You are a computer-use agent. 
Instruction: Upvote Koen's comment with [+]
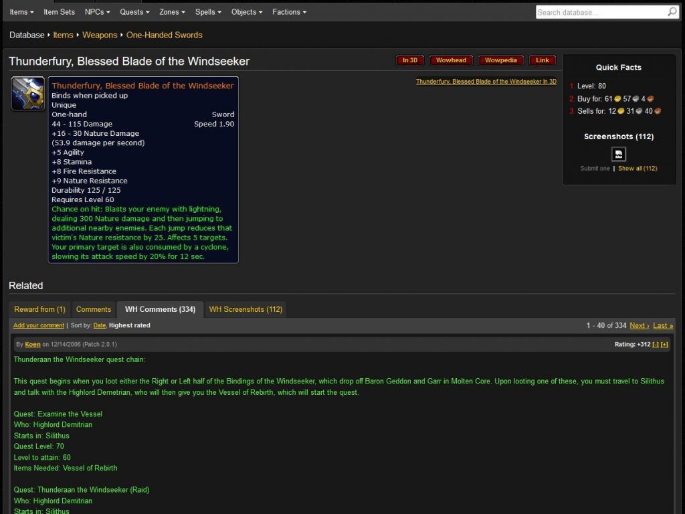[x=664, y=345]
